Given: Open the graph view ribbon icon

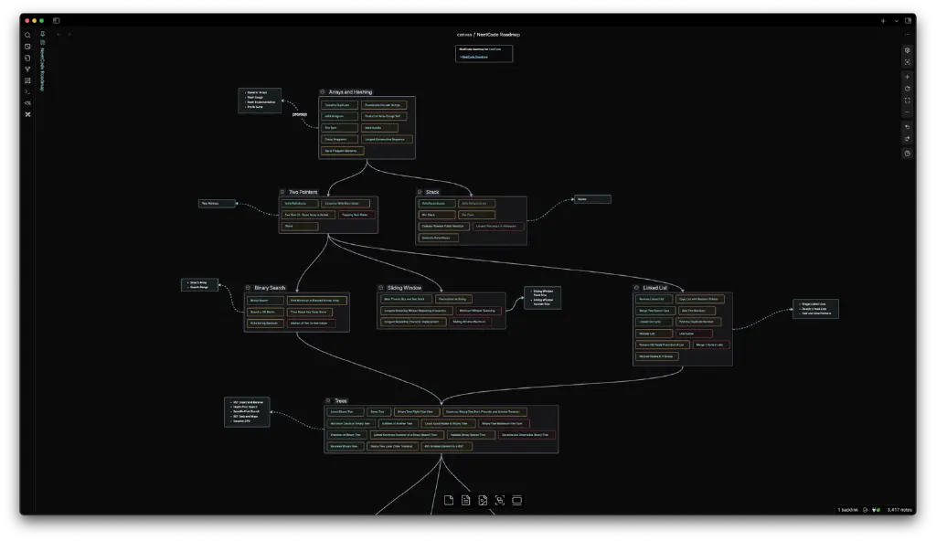Looking at the screenshot, I should (x=27, y=69).
